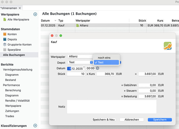Click the clock icon beside the time field
Viewport: 179px width, 129px height.
tap(98, 68)
